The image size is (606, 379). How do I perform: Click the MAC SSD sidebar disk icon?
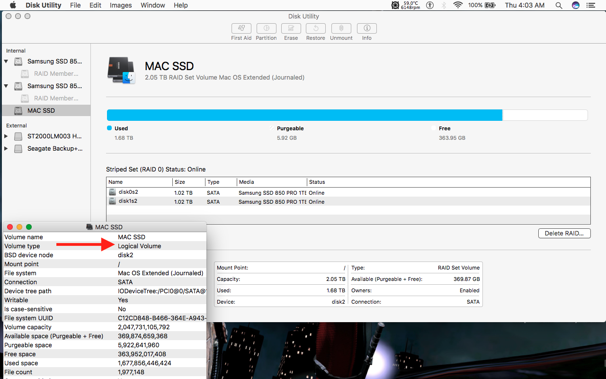[x=18, y=110]
